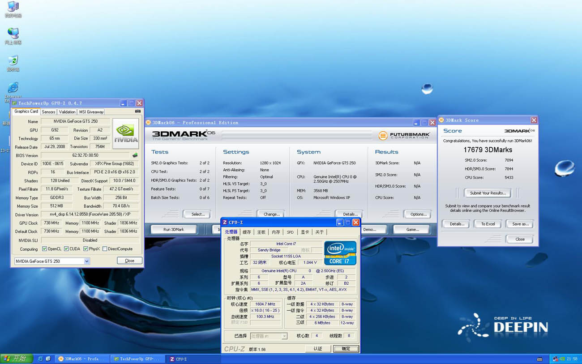582x364 pixels.
Task: Minimize the CPU-Z window
Action: pyautogui.click(x=340, y=223)
